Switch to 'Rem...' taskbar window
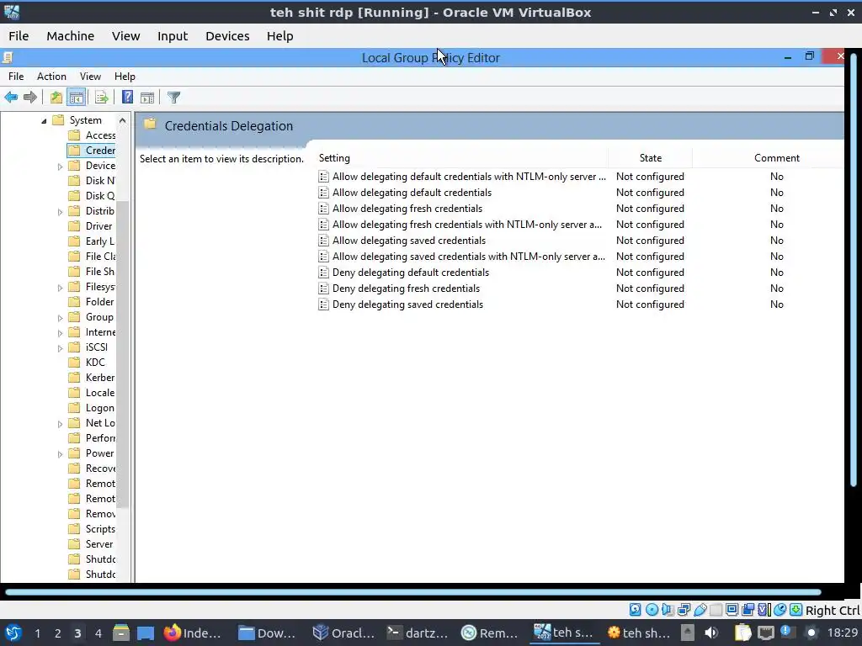 tap(489, 633)
